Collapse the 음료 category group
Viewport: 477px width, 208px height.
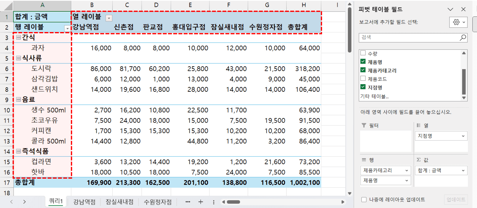[x=18, y=99]
